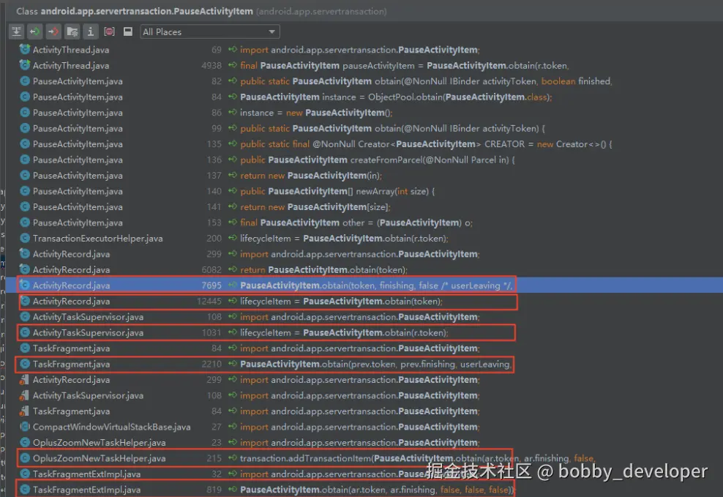Click file icon of CompactWindowVirtualStackBase.java row
The width and height of the screenshot is (723, 497).
25,427
